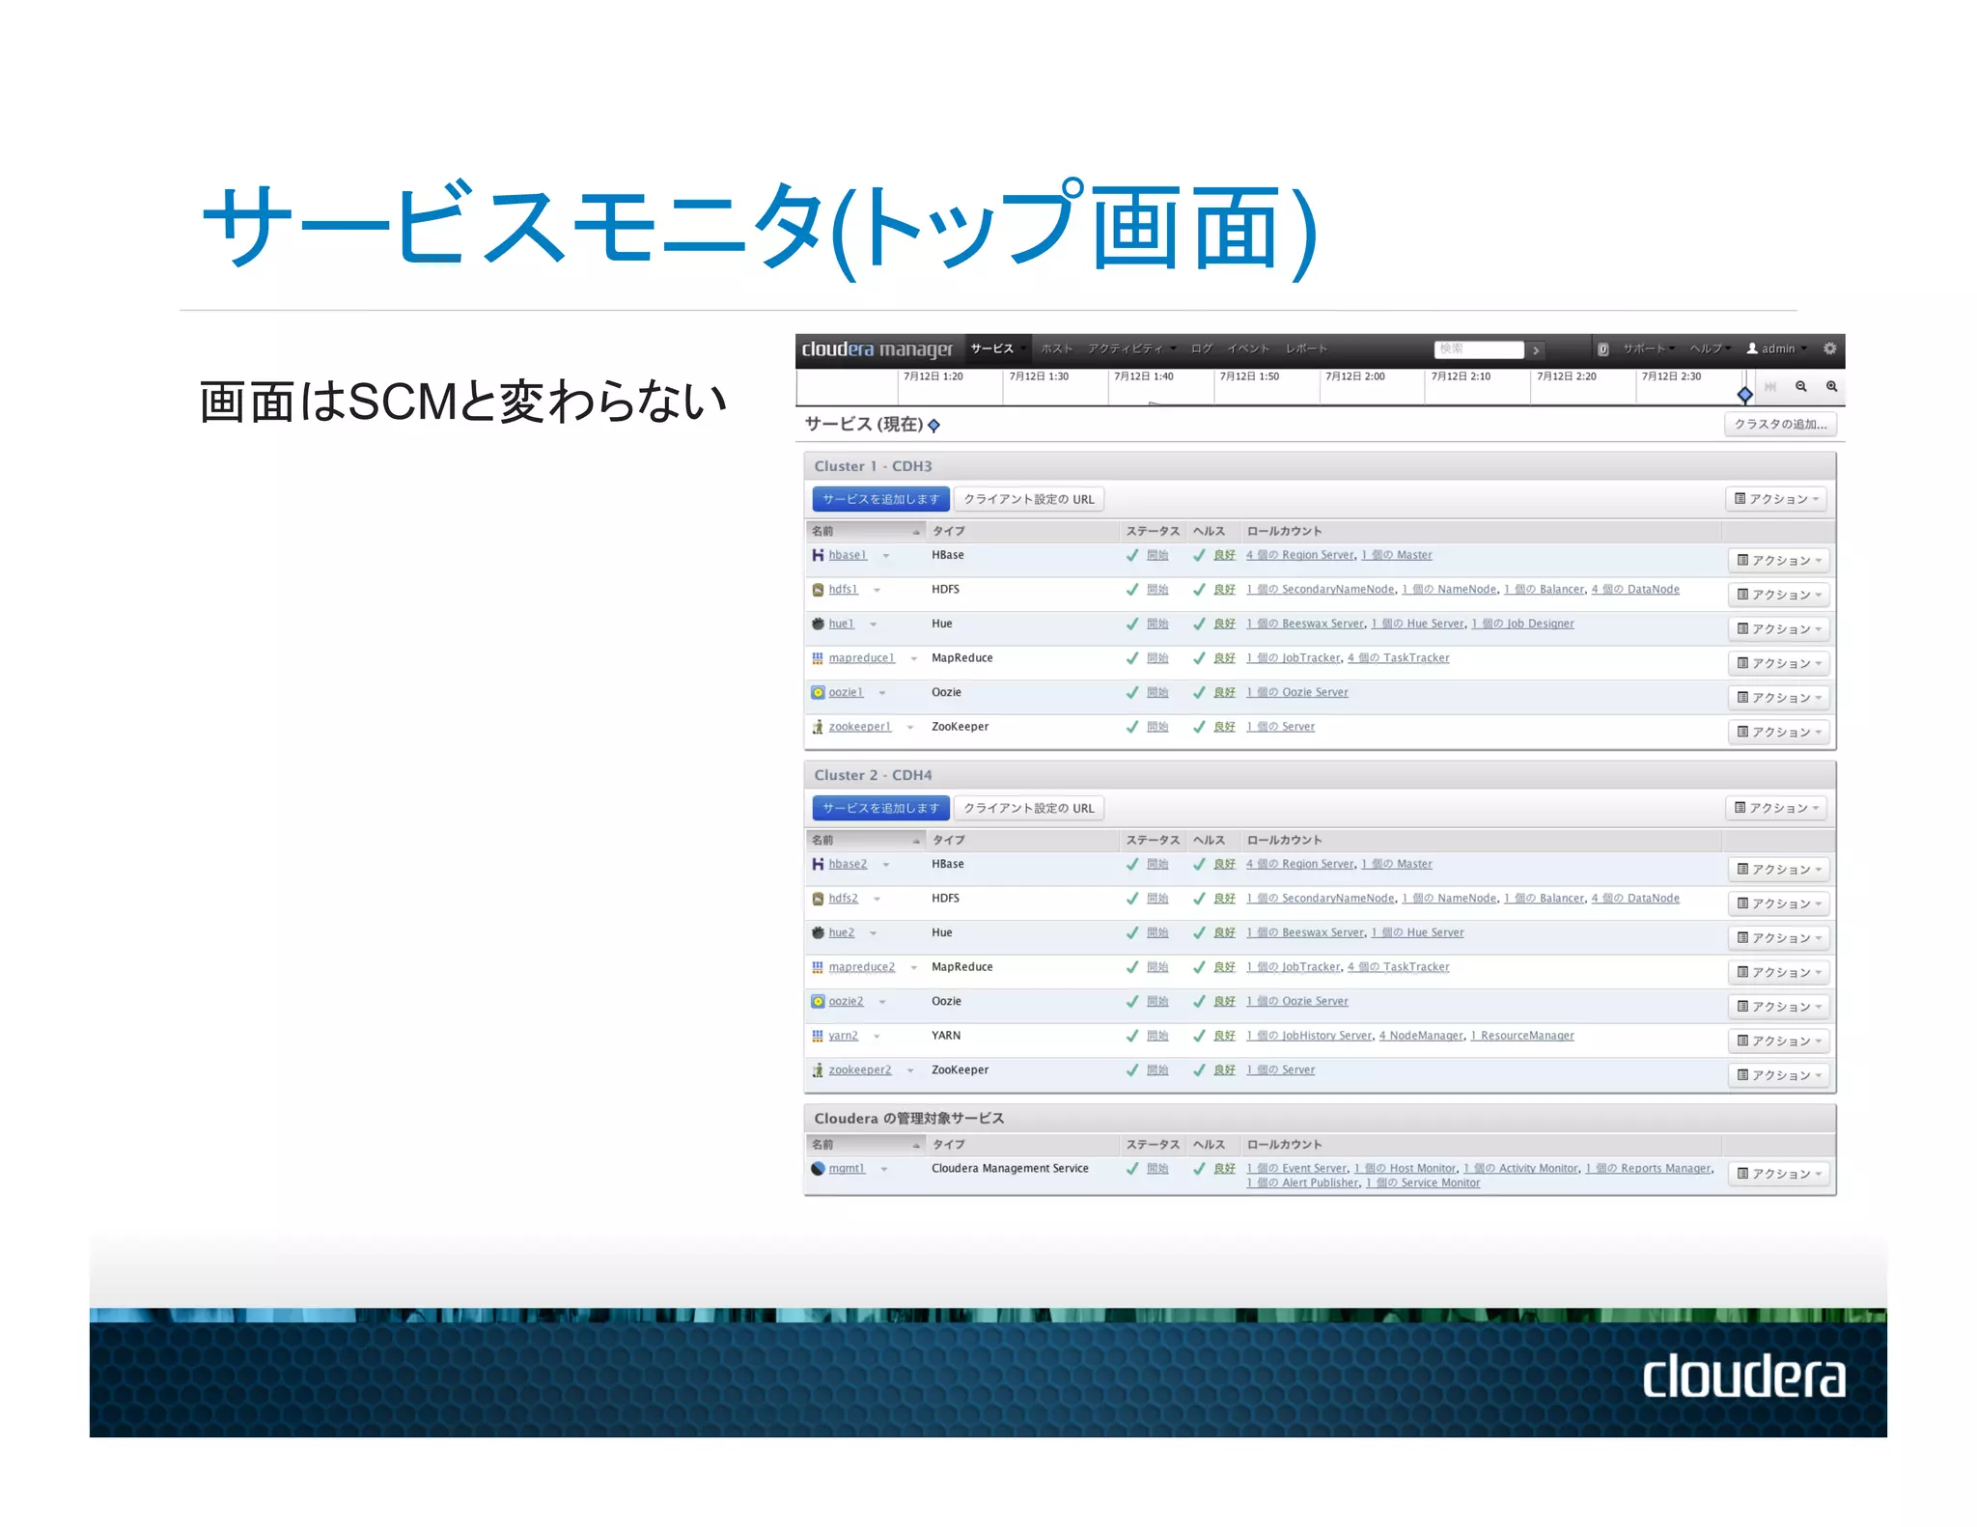Screen dimensions: 1977x1527
Task: Focus the 検索 search field
Action: (x=1479, y=349)
